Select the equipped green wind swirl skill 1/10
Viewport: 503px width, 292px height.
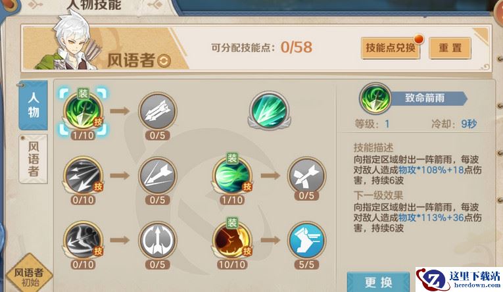(x=232, y=176)
